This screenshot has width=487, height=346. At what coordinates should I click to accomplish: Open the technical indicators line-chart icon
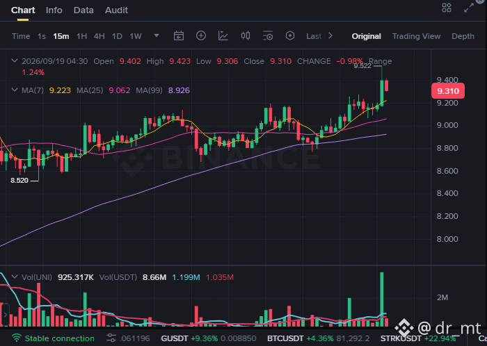pyautogui.click(x=223, y=36)
